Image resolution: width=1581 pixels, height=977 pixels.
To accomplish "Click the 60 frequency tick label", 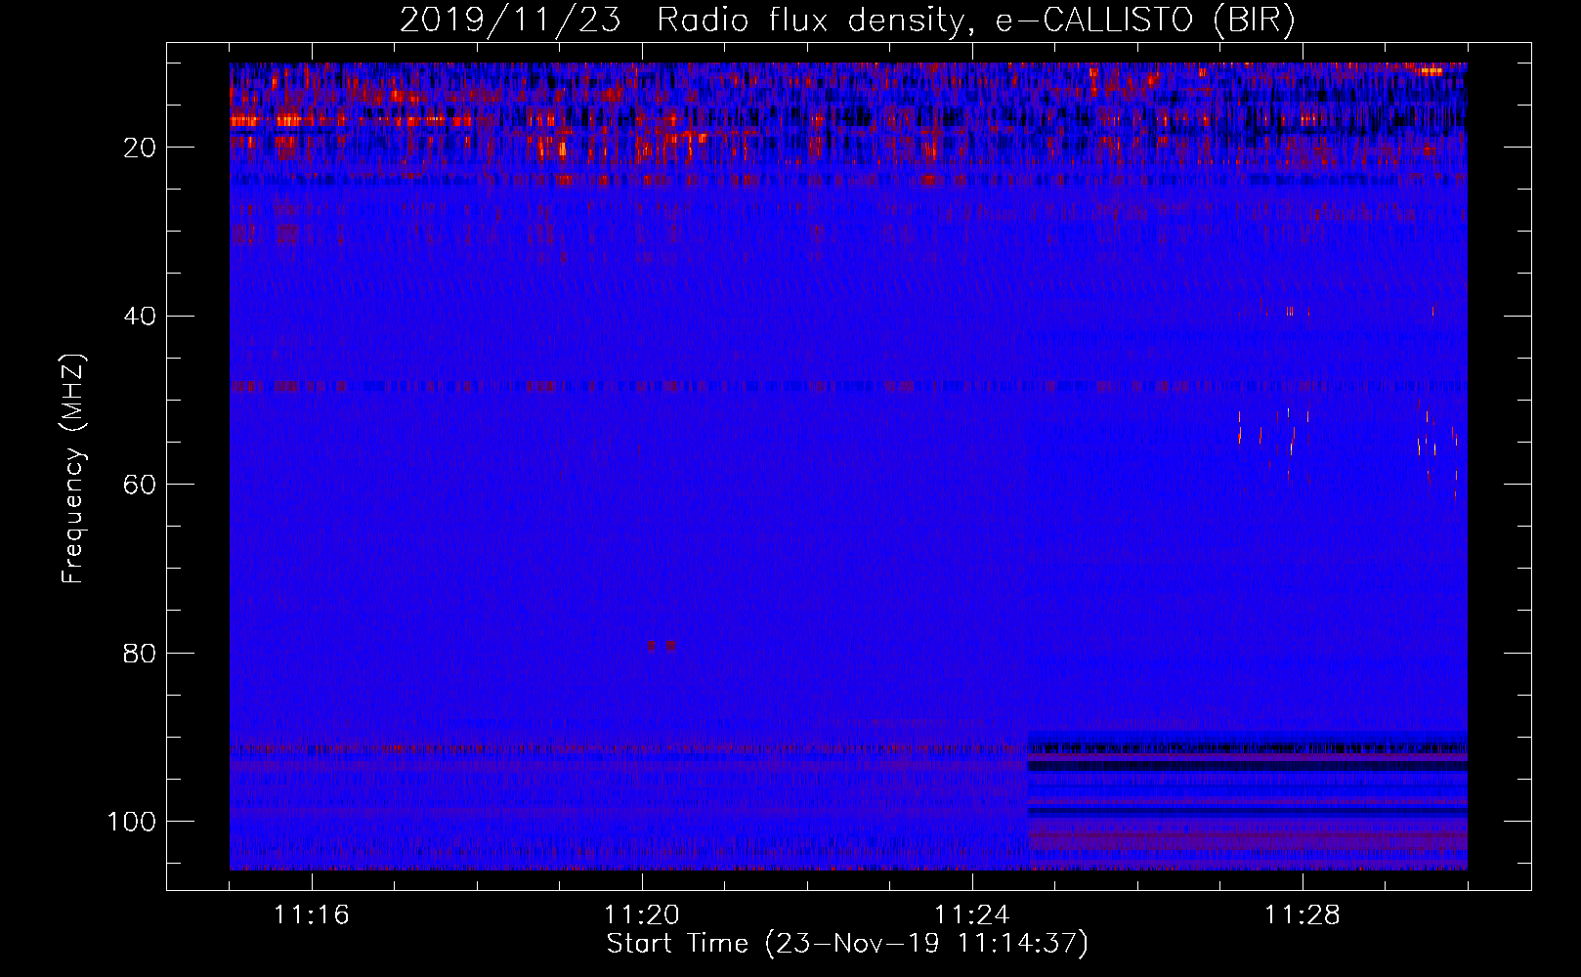I will [x=140, y=485].
